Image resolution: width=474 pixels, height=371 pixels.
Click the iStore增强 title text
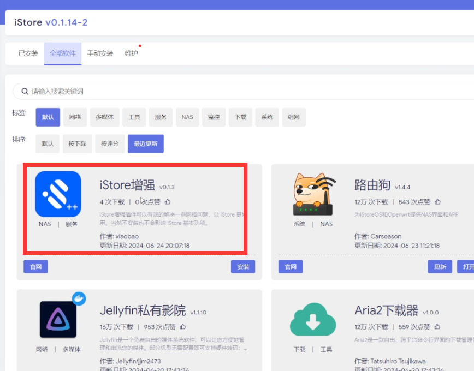pos(127,185)
